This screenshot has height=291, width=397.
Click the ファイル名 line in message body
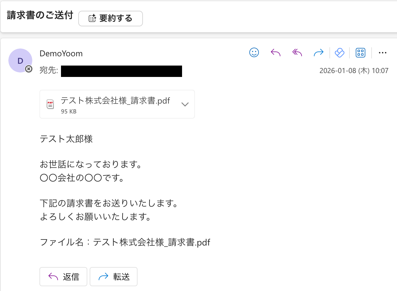click(x=125, y=242)
